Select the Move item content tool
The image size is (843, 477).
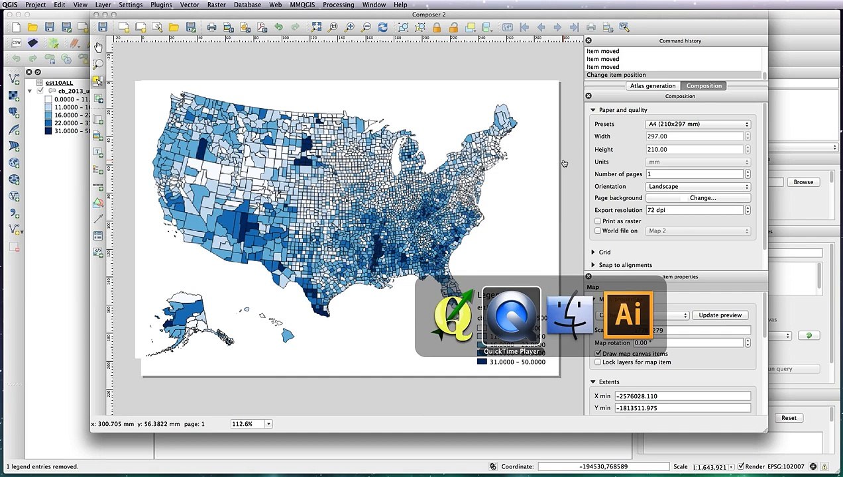tap(98, 99)
